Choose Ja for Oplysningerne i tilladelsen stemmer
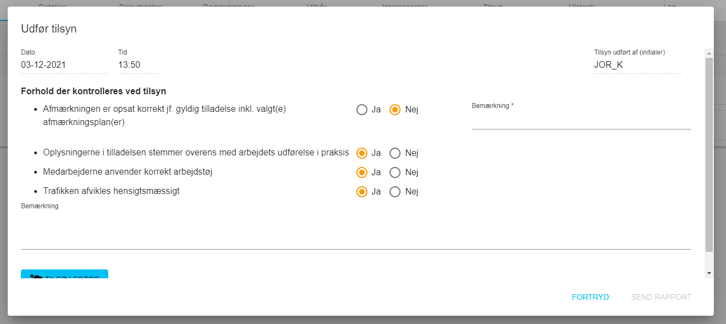Screen dimensions: 726x324 pyautogui.click(x=362, y=153)
